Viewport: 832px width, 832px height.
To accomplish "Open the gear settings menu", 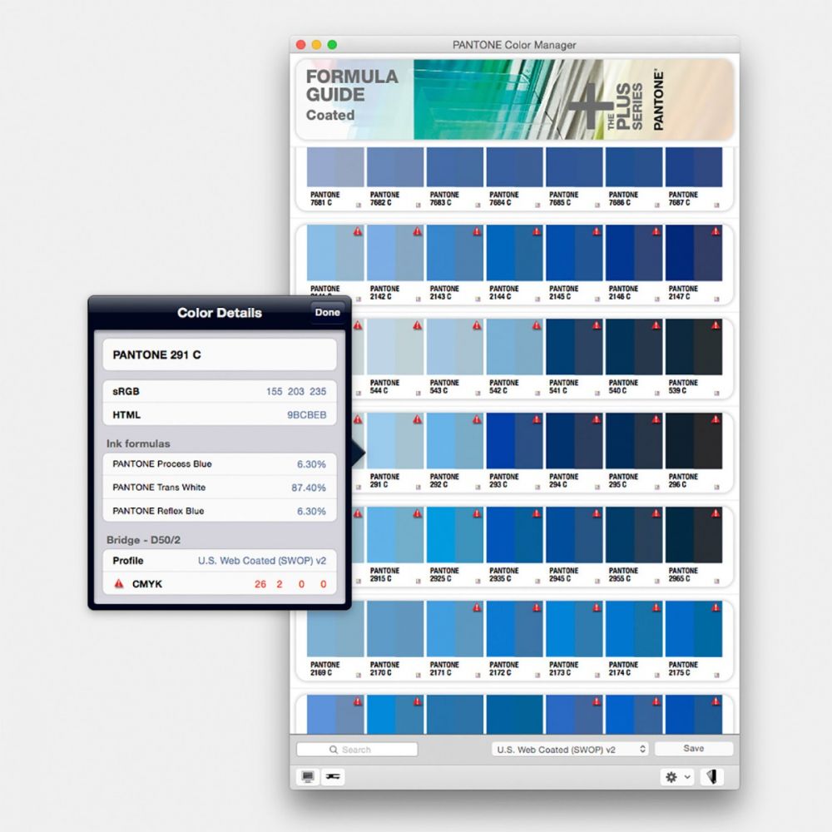I will 676,777.
